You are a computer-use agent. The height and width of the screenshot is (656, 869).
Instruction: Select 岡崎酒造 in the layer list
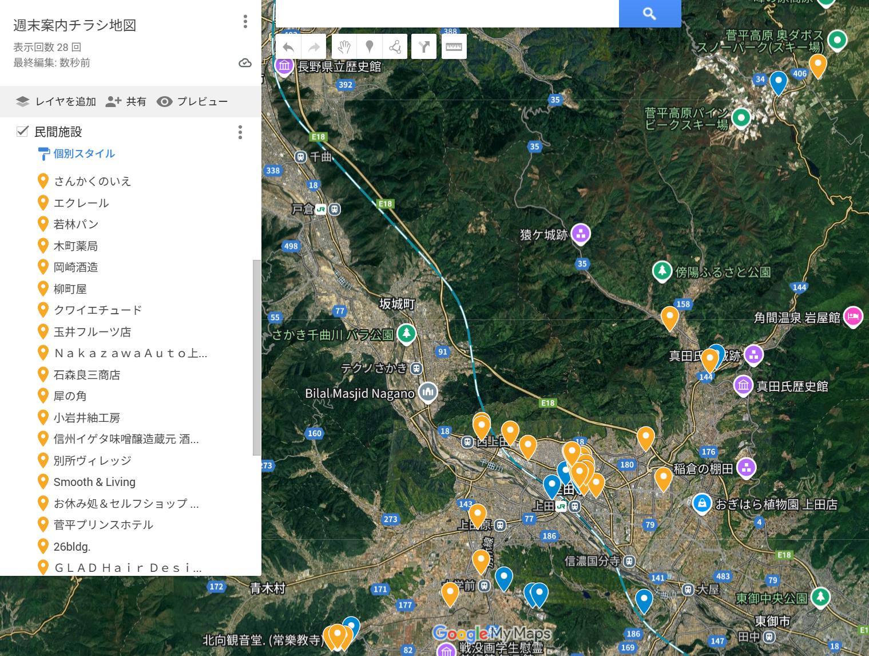tap(76, 267)
